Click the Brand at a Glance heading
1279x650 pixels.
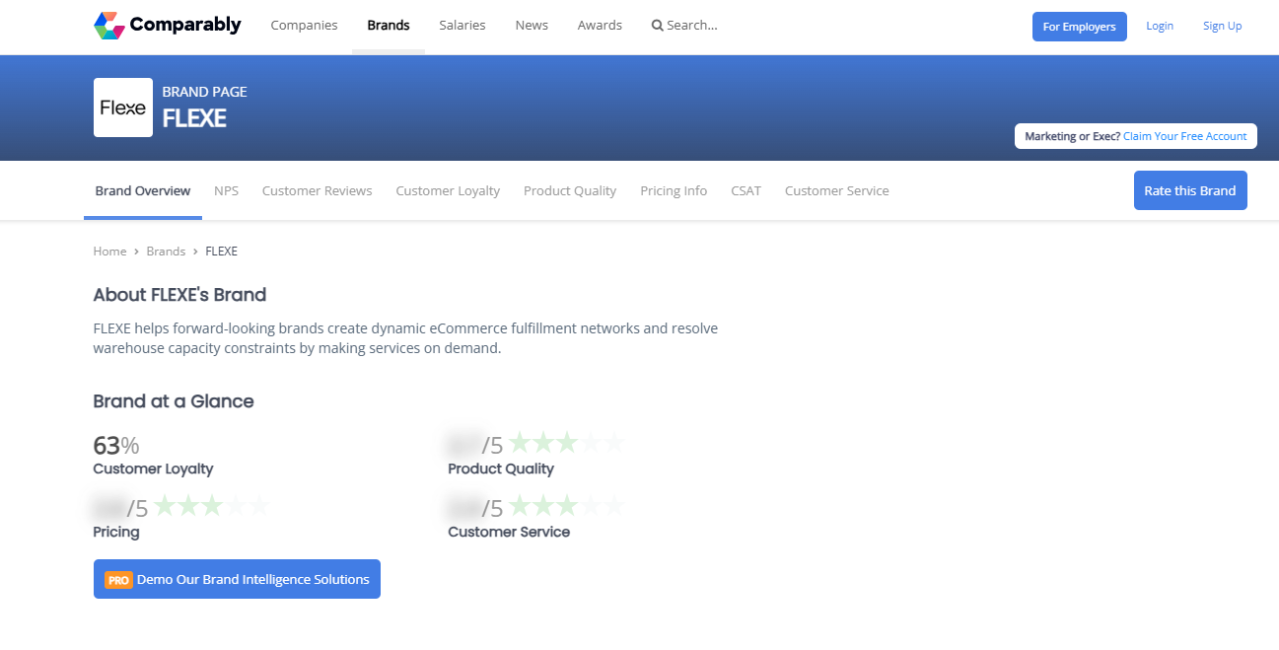(x=174, y=401)
